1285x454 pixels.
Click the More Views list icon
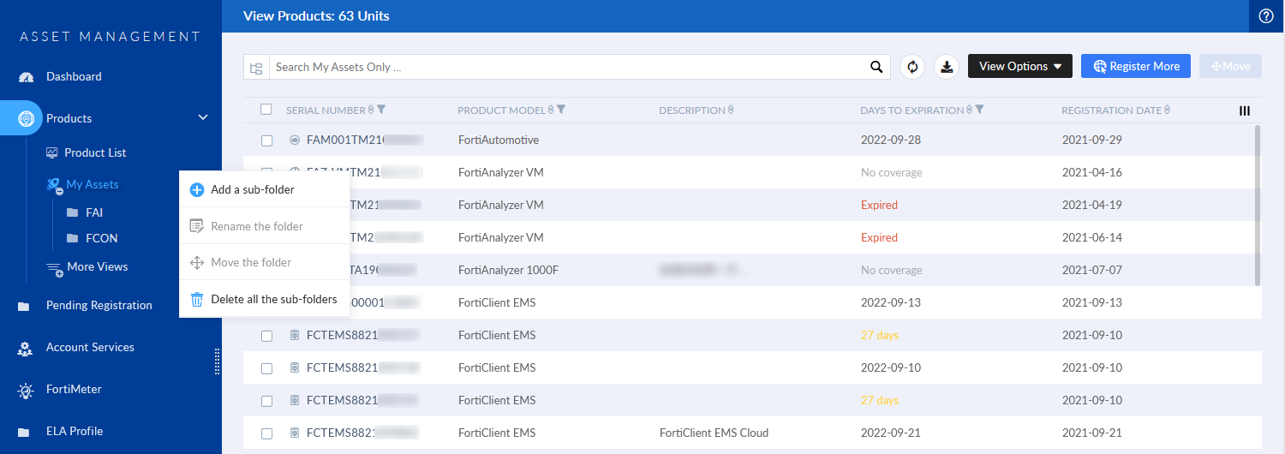54,268
